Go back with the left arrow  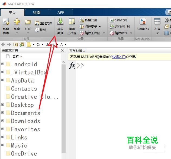click(x=3, y=44)
